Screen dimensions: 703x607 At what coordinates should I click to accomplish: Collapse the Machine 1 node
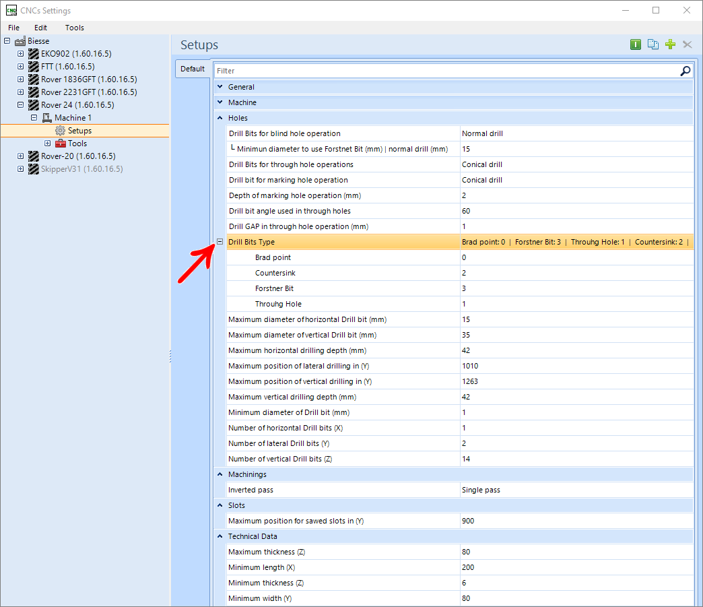point(34,117)
